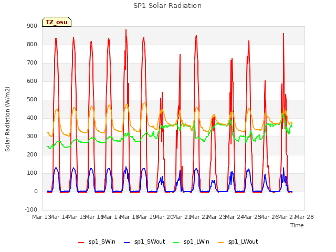Screen dimensions: 336x252
Task: Click the 800 y-axis tick label
Action: tap(32, 44)
